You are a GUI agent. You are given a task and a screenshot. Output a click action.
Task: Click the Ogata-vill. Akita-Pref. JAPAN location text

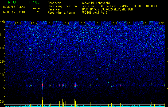pyautogui.click(x=119, y=6)
